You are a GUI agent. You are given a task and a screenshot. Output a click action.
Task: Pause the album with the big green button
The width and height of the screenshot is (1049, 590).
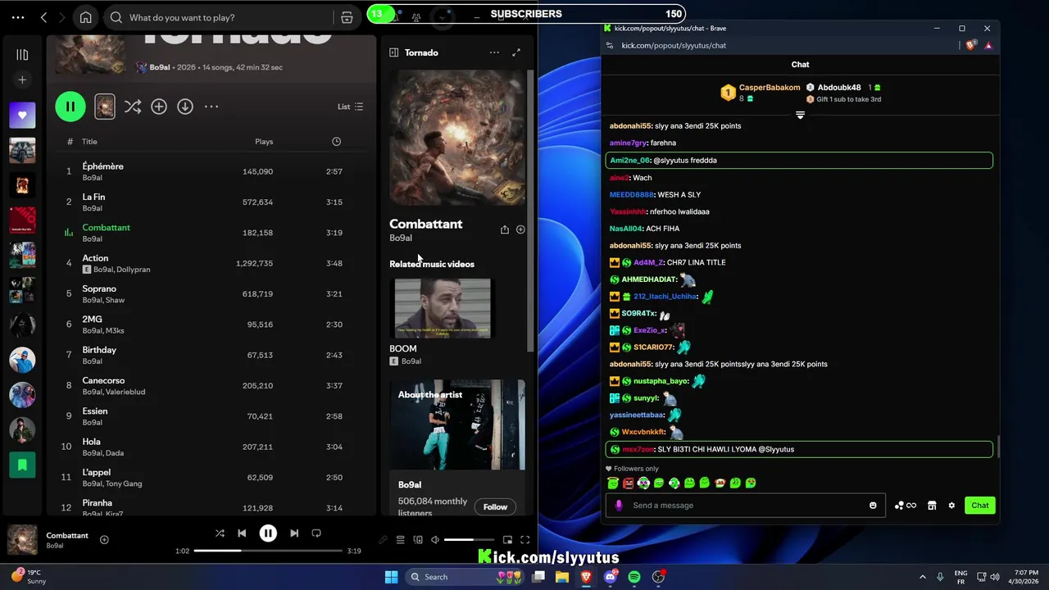(70, 107)
